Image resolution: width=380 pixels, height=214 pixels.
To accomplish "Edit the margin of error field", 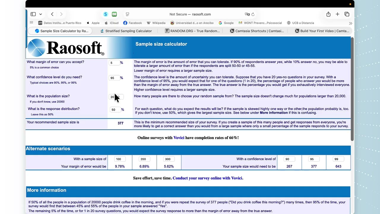I will pyautogui.click(x=114, y=63).
